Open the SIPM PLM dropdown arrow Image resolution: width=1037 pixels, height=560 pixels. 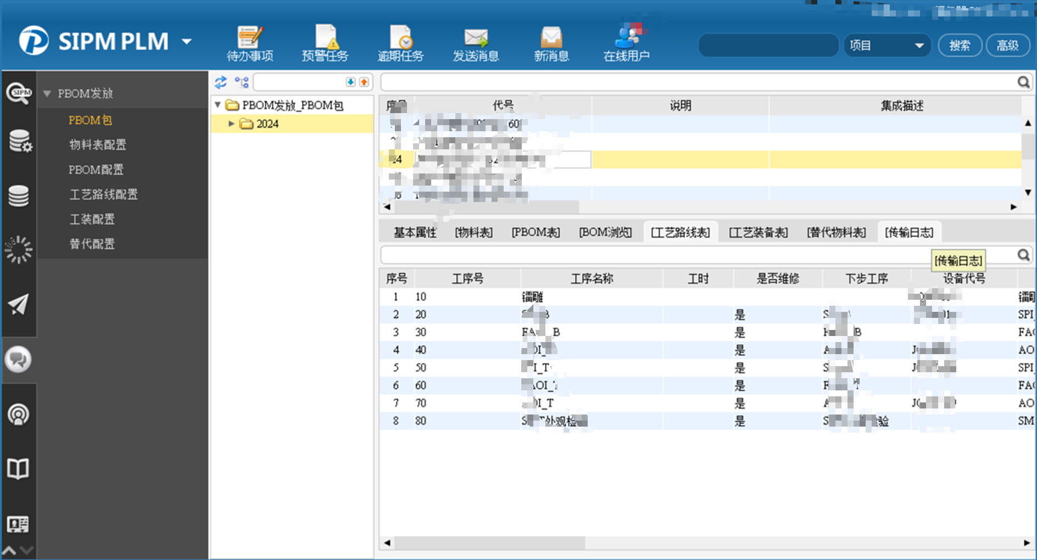click(187, 42)
